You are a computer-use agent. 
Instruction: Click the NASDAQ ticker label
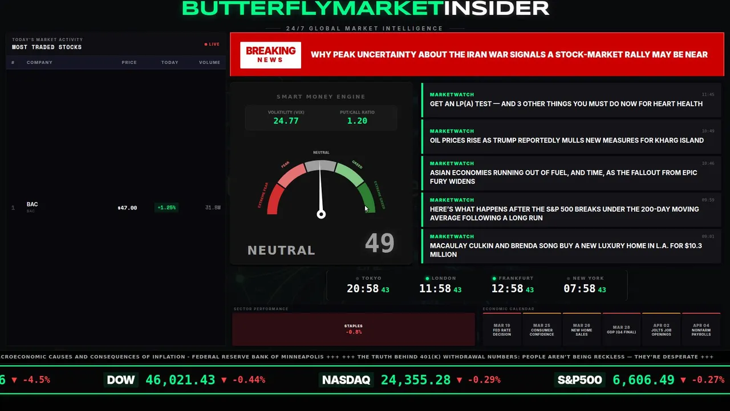click(346, 380)
